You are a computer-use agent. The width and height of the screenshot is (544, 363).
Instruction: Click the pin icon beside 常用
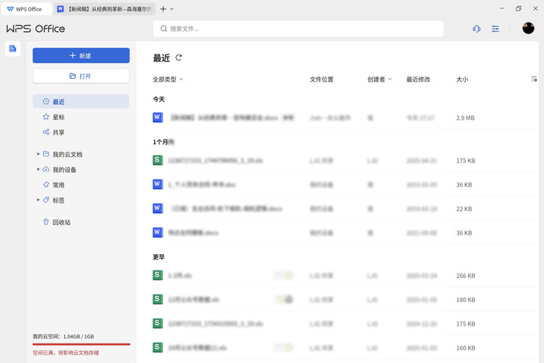pos(45,185)
